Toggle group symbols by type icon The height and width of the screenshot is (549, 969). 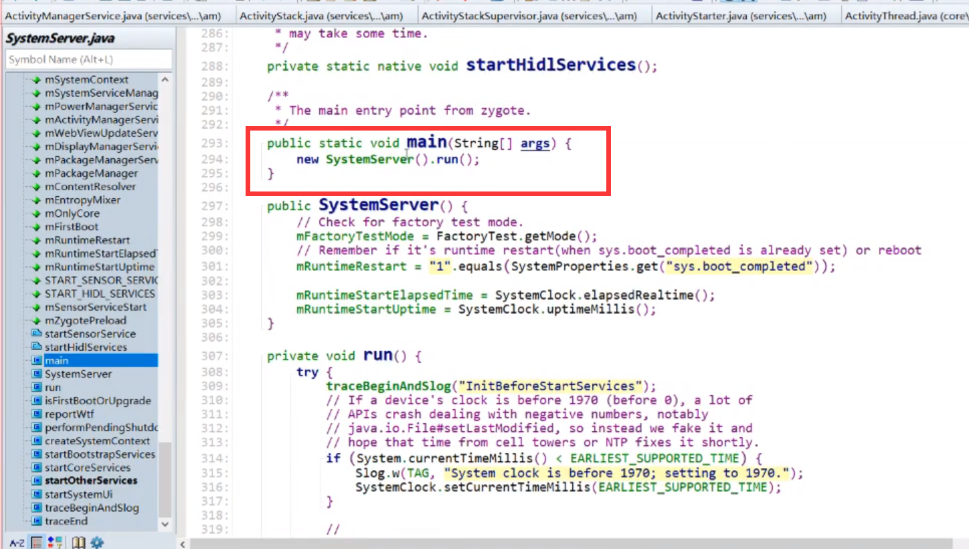click(x=56, y=542)
